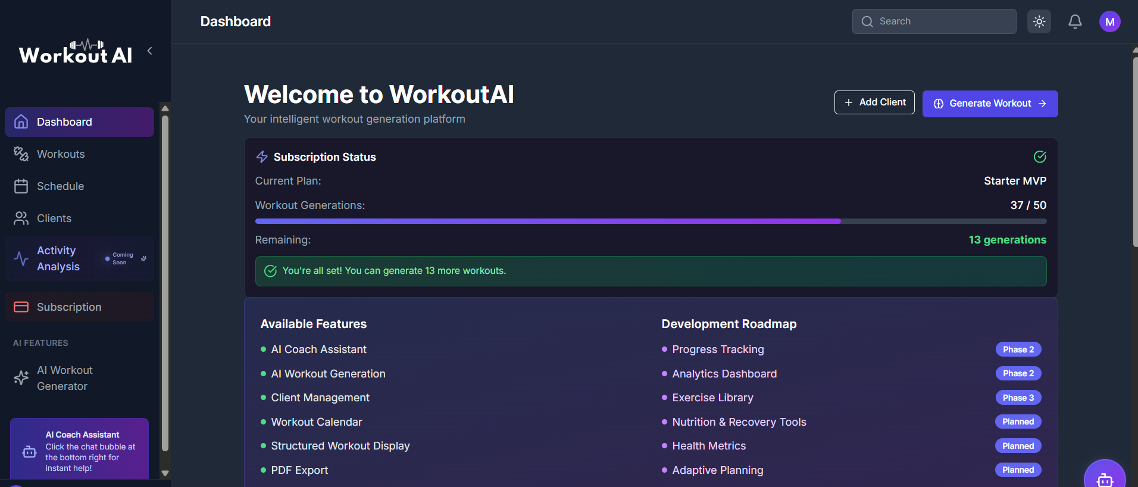1138x487 pixels.
Task: Click the AI Coach Assistant help card
Action: pos(79,451)
